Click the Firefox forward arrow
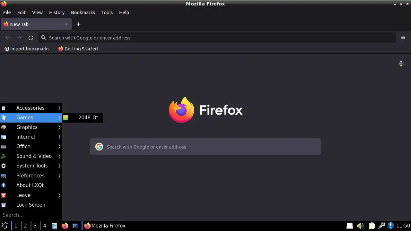411x231 pixels. pos(19,38)
